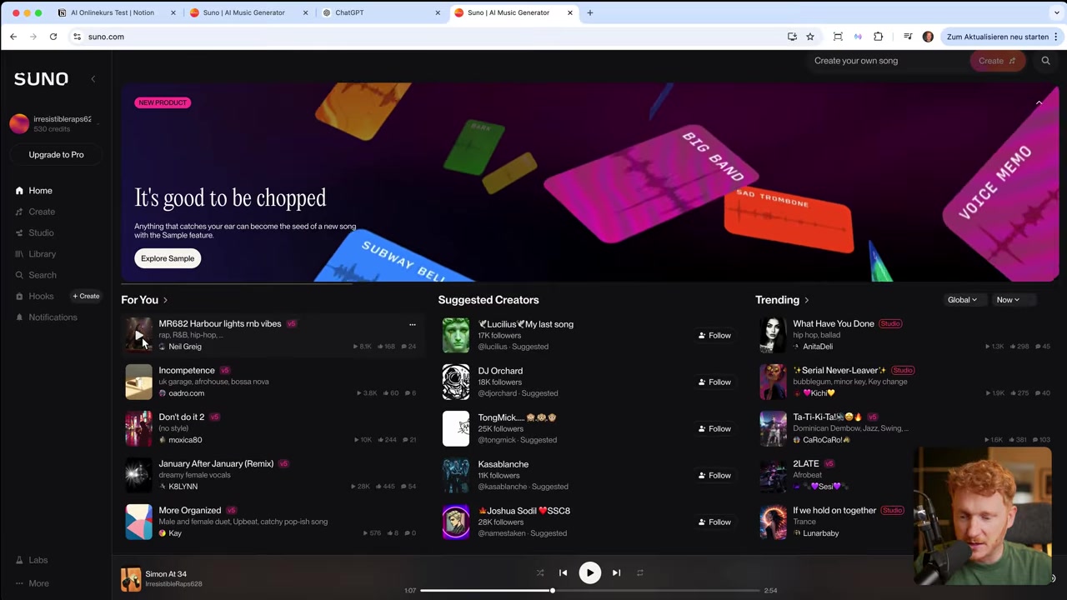Play MR682 Harbour lights rnb vibes thumbnail
This screenshot has width=1067, height=600.
138,335
